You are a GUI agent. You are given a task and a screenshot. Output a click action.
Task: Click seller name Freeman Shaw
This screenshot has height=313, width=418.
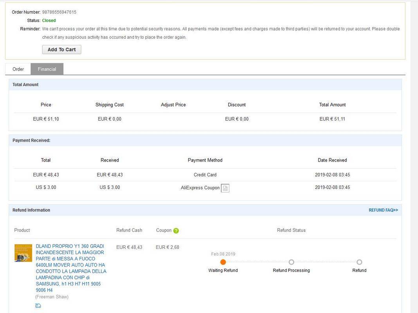point(52,297)
